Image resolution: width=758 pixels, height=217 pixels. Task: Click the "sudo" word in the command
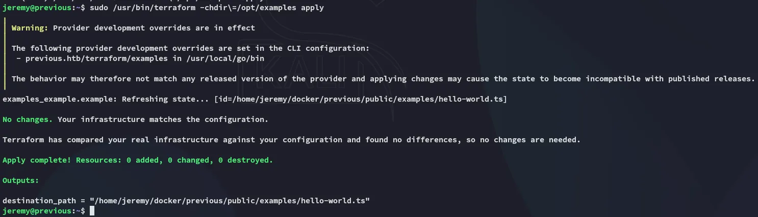pyautogui.click(x=98, y=8)
